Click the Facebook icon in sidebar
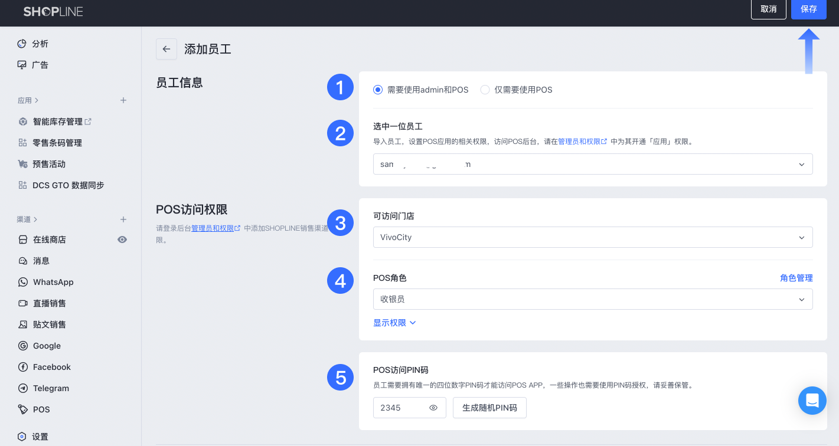Image resolution: width=839 pixels, height=446 pixels. (23, 367)
